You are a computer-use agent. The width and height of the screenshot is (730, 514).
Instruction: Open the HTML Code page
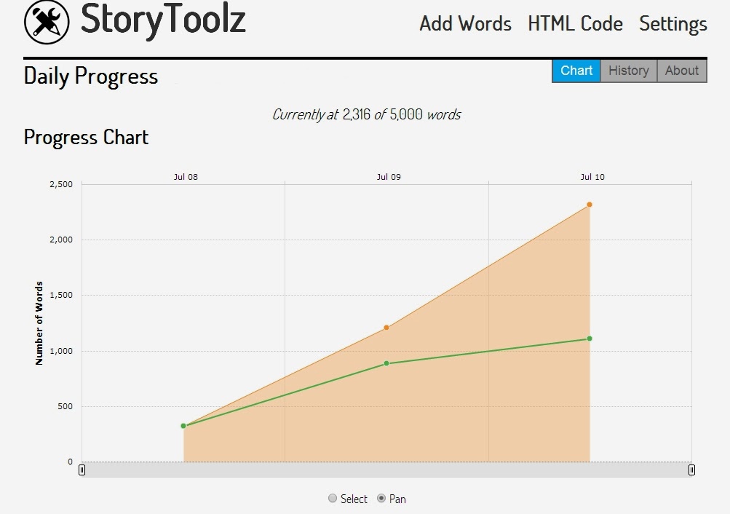[575, 24]
